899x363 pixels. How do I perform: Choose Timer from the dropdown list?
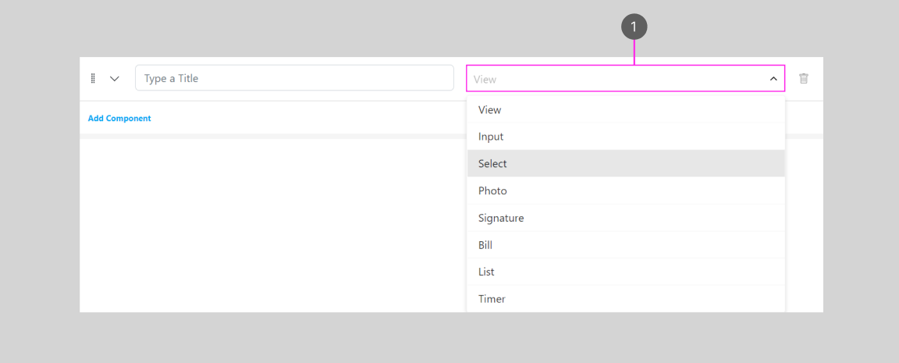pyautogui.click(x=626, y=299)
